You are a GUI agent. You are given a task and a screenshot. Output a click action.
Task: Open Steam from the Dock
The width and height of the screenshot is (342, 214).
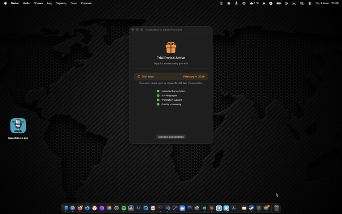251,208
